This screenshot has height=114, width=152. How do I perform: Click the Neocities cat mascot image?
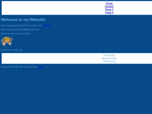point(7,41)
